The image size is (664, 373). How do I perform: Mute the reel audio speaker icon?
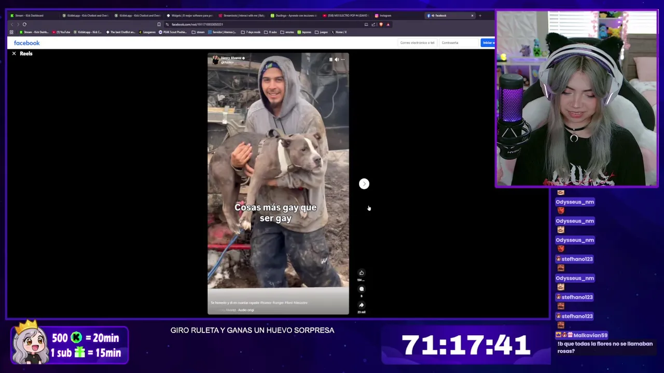click(336, 60)
